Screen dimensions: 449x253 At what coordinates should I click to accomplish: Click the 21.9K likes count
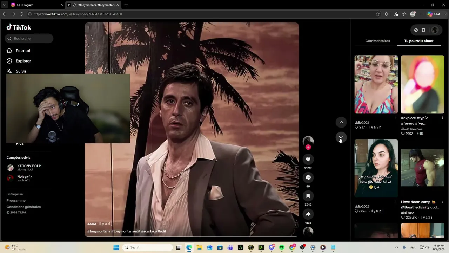tap(308, 168)
